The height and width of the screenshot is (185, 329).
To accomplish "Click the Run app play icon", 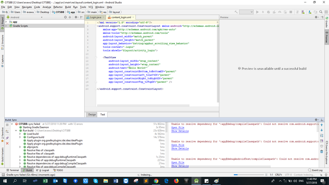I will tap(257, 12).
